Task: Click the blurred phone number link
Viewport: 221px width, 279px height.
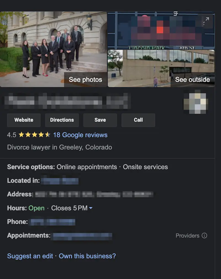Action: click(x=53, y=222)
